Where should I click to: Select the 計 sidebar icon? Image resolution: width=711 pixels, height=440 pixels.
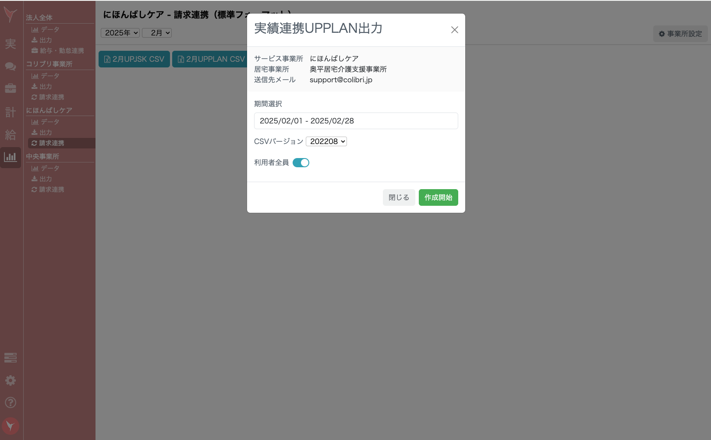[x=11, y=112]
